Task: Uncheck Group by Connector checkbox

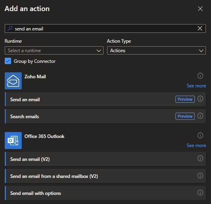Action: point(8,61)
